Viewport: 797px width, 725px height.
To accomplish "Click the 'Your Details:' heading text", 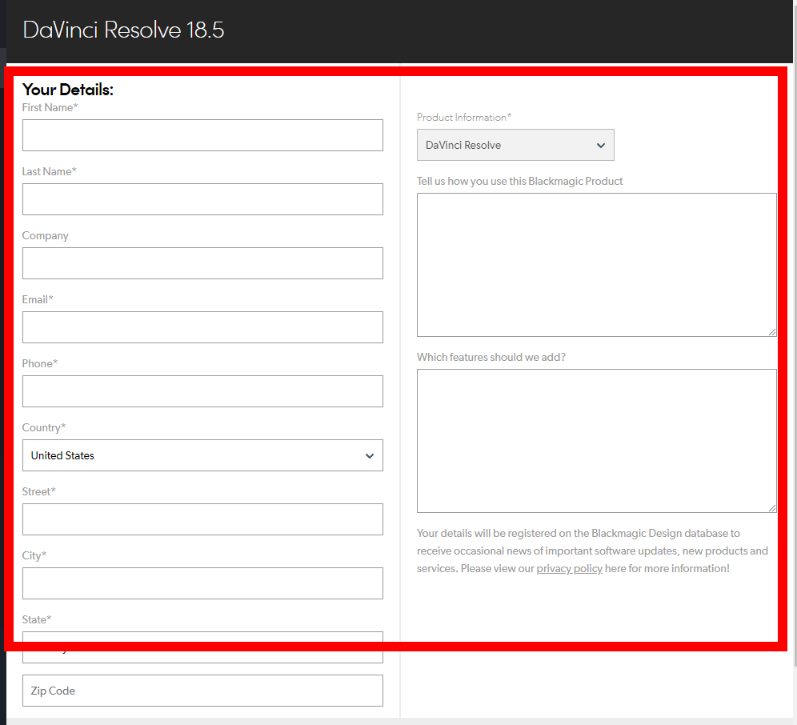I will (x=67, y=90).
